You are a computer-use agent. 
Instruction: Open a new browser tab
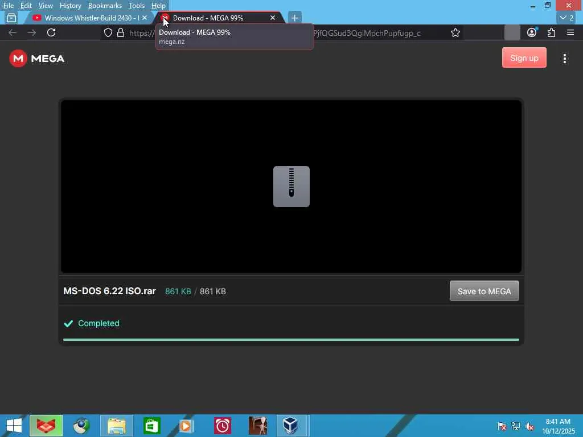click(294, 18)
